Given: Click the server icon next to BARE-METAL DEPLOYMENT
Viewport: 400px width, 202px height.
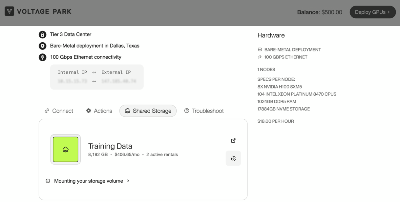Looking at the screenshot, I should coord(260,50).
